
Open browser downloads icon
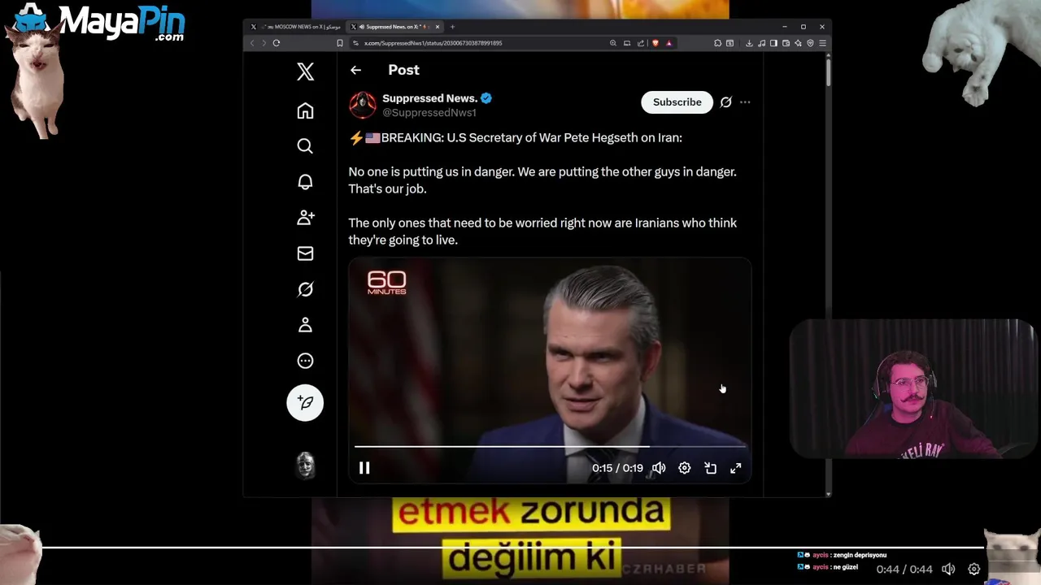click(x=749, y=43)
